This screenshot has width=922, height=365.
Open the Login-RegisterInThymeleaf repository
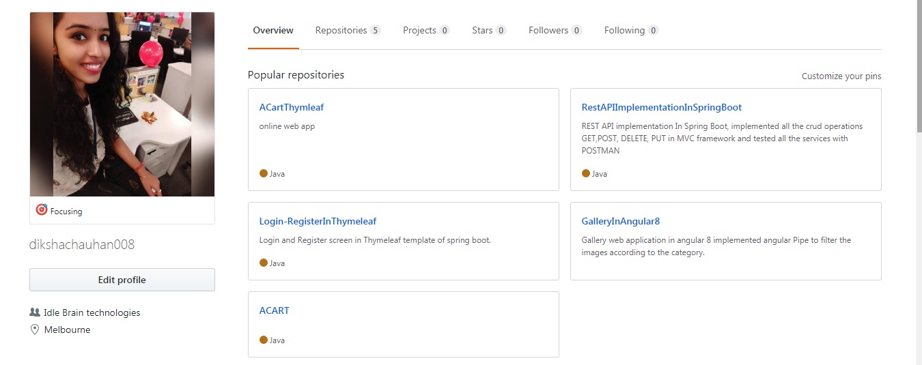point(318,221)
